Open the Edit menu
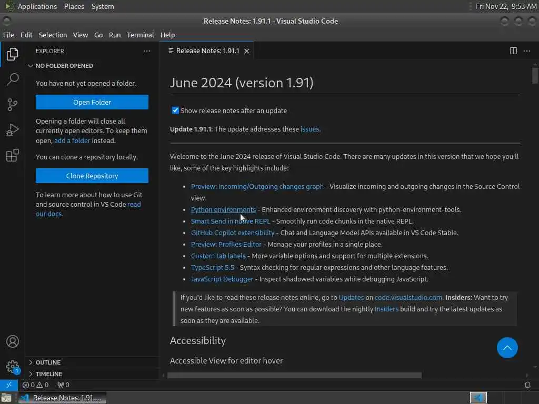 tap(26, 35)
